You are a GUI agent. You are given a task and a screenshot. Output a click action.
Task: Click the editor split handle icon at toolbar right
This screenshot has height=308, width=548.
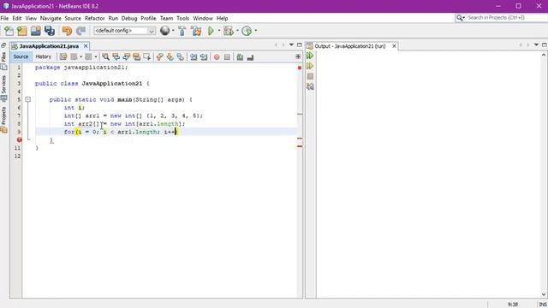point(298,56)
